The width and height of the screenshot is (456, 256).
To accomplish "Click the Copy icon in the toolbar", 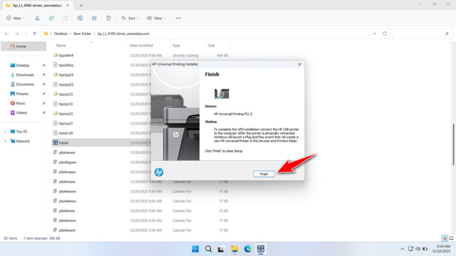I will (51, 18).
